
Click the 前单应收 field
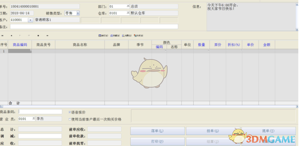pos(105,129)
